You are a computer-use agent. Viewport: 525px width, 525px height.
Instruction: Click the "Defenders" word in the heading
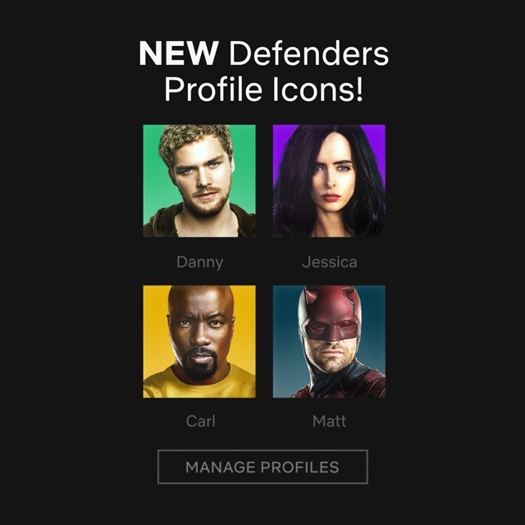point(308,53)
